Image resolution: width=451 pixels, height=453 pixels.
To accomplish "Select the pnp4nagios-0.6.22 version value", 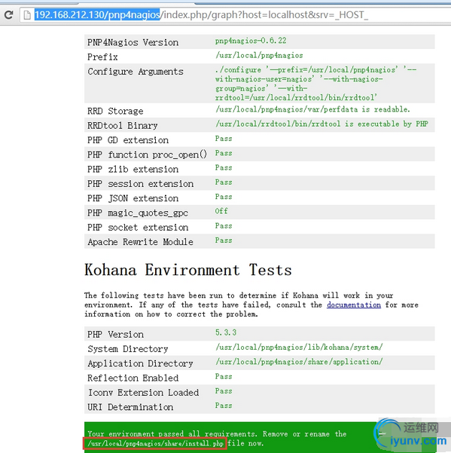I will click(x=251, y=41).
